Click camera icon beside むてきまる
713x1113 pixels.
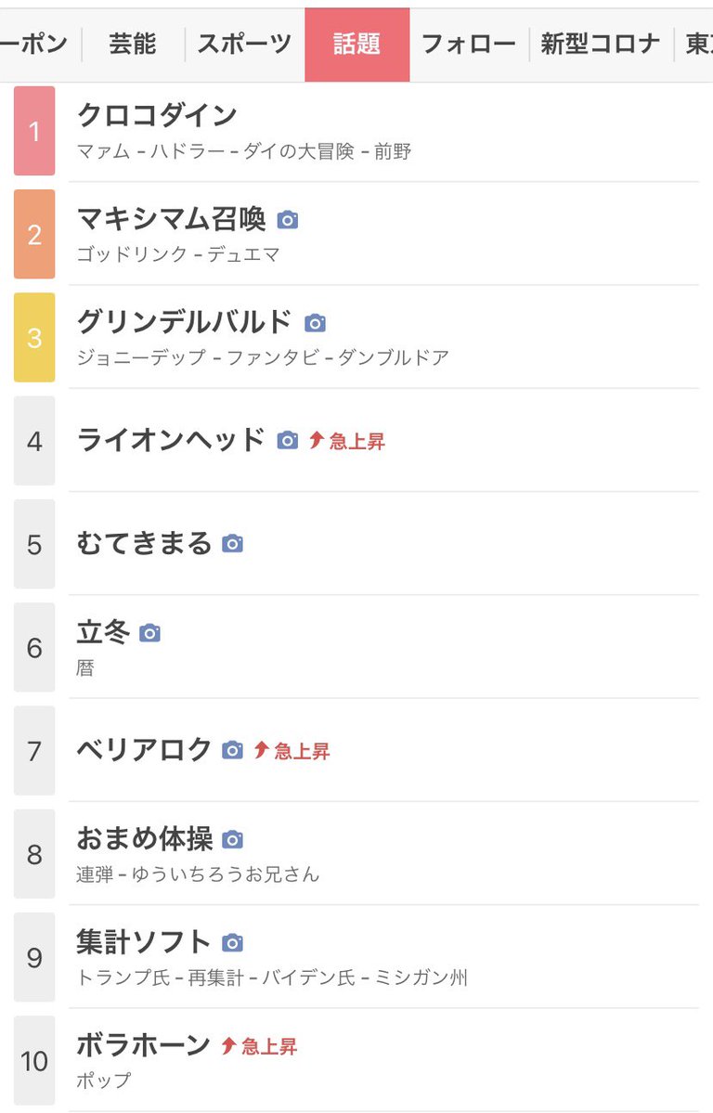pyautogui.click(x=233, y=544)
